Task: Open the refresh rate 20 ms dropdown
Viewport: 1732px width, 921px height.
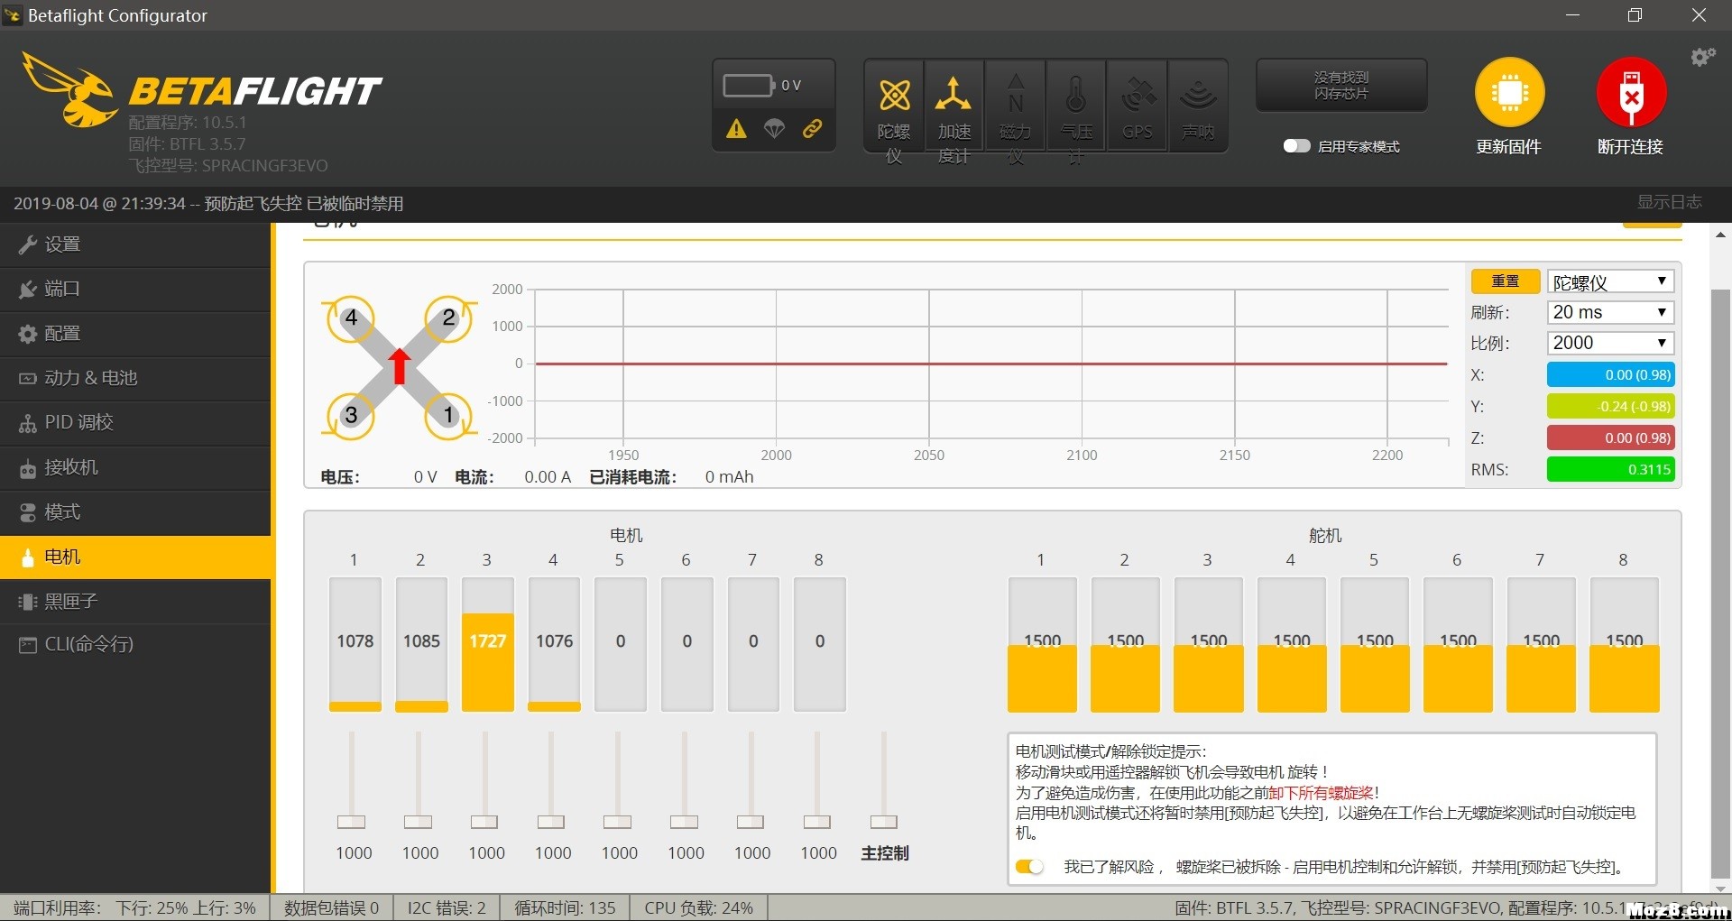Action: 1610,312
